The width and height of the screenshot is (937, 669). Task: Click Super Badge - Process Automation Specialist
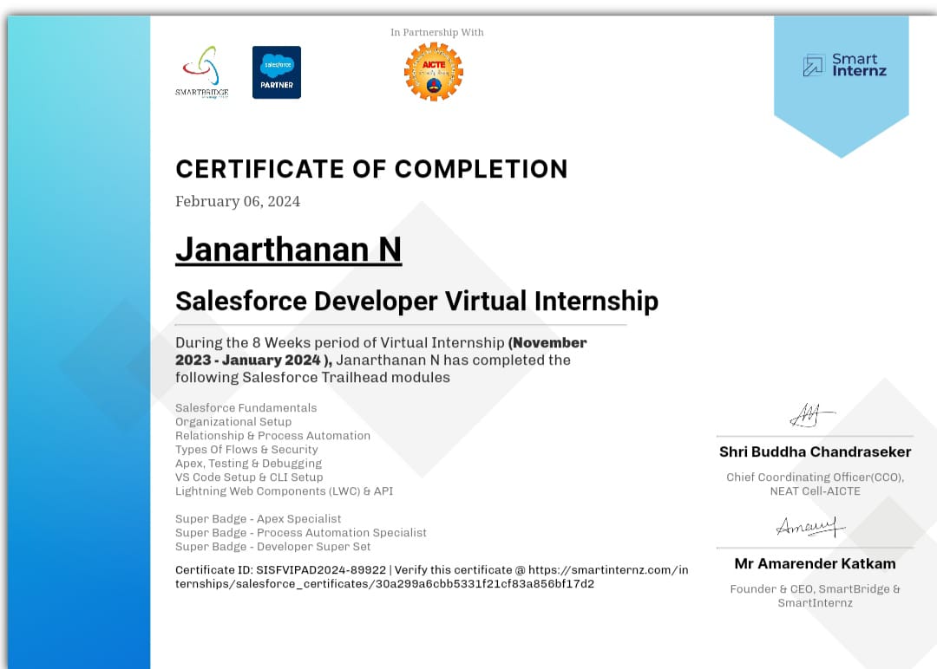301,532
